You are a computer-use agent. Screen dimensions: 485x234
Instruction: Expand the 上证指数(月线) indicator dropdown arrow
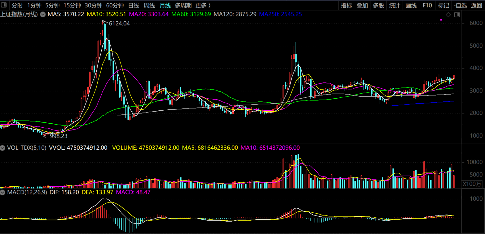(43, 14)
